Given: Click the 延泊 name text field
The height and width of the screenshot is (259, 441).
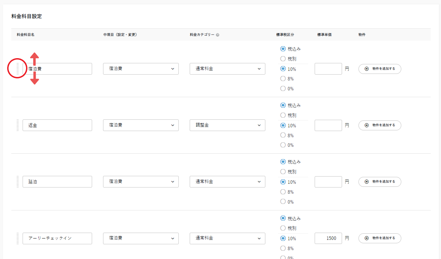Looking at the screenshot, I should pyautogui.click(x=57, y=182).
